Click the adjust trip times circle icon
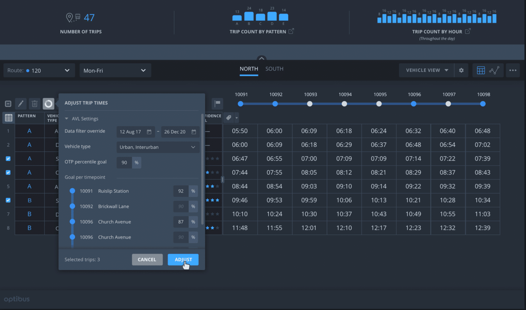This screenshot has width=526, height=310. point(49,103)
